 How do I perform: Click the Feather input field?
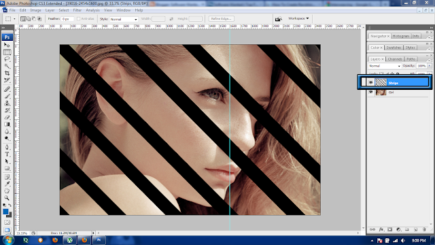[67, 19]
